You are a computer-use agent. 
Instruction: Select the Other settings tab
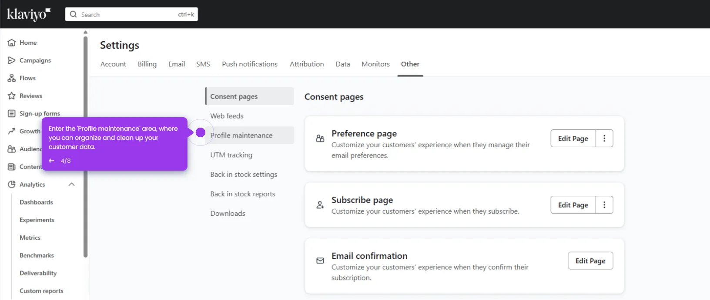(x=410, y=64)
